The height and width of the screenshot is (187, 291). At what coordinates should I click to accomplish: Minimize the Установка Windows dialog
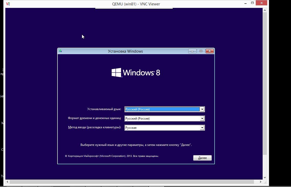pos(192,51)
